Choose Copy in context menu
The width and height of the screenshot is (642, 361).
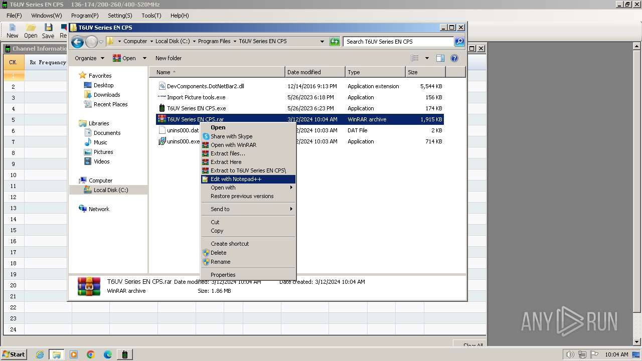point(248,231)
